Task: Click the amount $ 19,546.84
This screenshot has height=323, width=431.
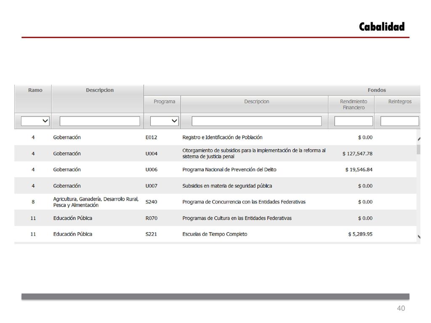Action: tap(359, 169)
